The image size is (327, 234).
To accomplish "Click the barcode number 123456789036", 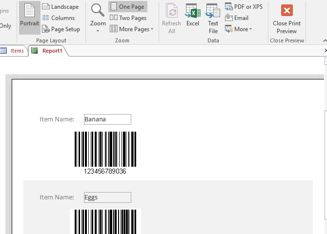I will coord(105,171).
